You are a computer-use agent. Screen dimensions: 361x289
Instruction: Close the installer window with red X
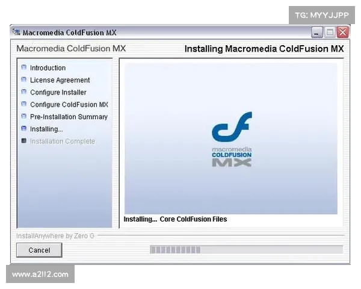[x=342, y=33]
